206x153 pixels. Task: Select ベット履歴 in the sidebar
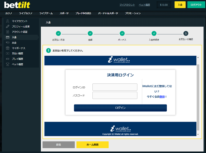click(x=17, y=64)
